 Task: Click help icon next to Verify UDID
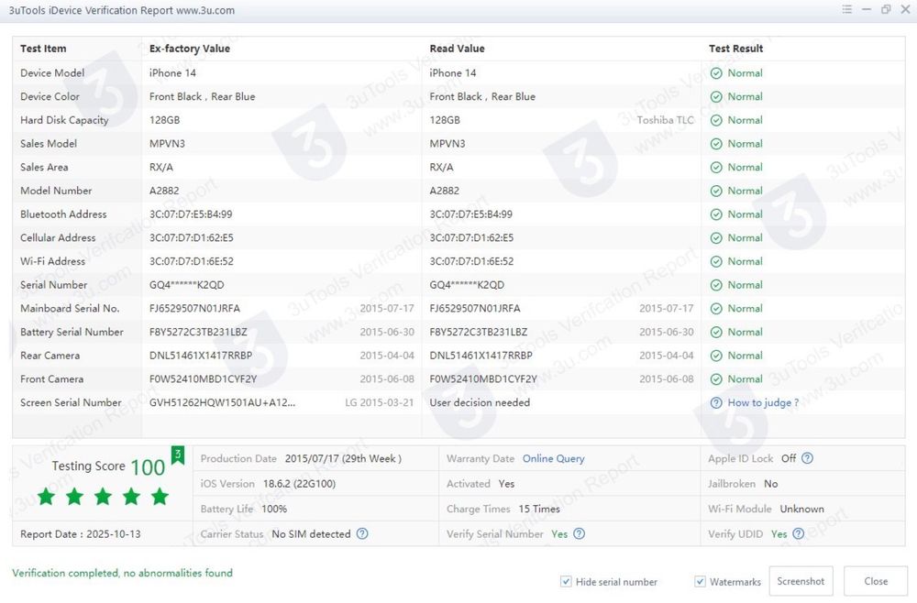click(x=799, y=533)
